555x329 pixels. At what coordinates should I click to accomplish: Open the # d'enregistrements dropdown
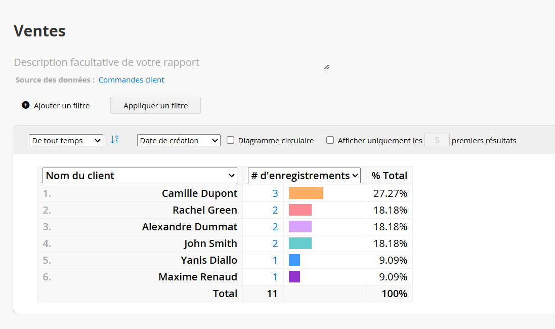pos(304,175)
